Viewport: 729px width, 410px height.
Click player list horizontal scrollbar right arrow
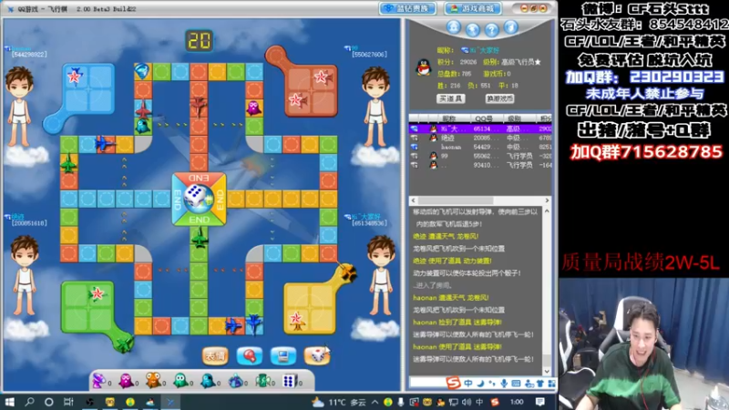[547, 200]
